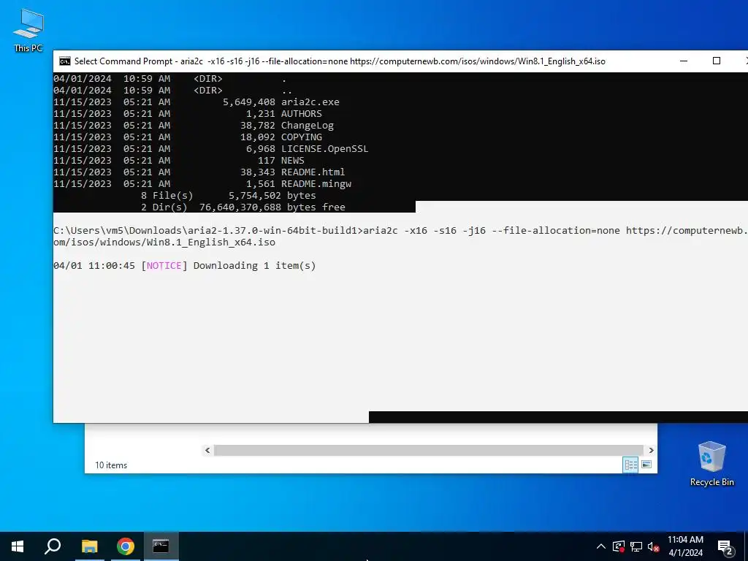The height and width of the screenshot is (561, 748).
Task: Open the Recycle Bin desktop icon
Action: [x=711, y=464]
